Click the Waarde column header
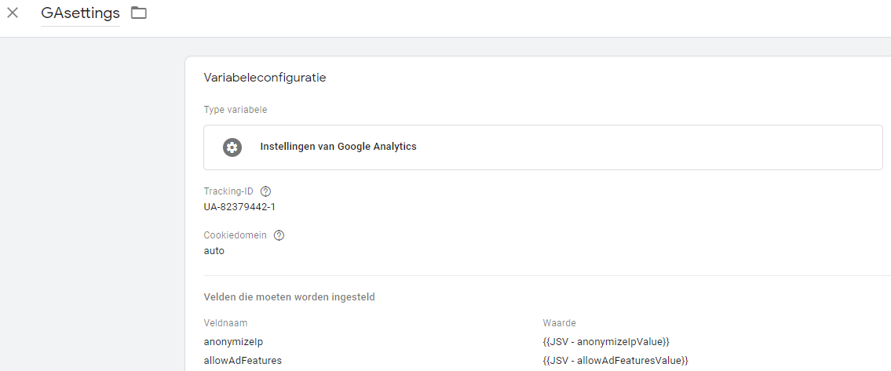The height and width of the screenshot is (371, 891). 559,323
